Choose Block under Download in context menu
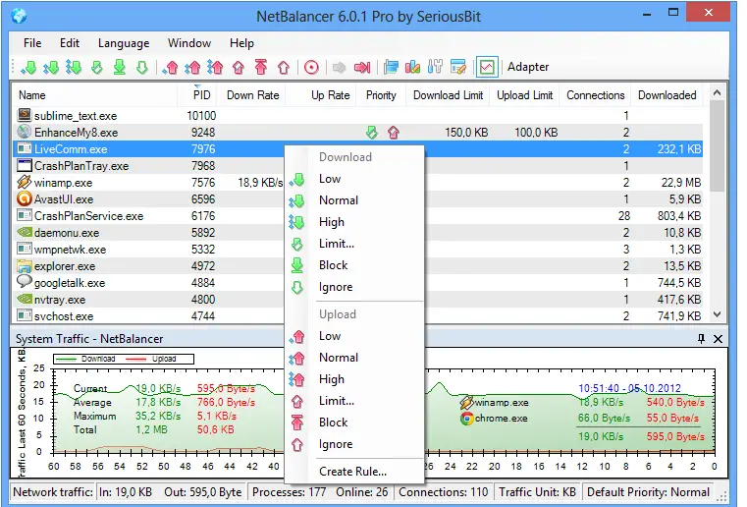Image resolution: width=747 pixels, height=507 pixels. pyautogui.click(x=354, y=265)
